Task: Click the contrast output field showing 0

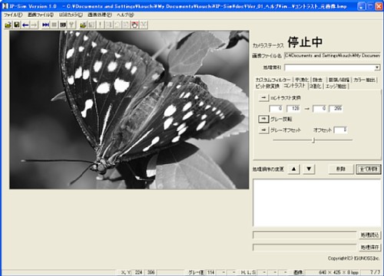Action: 319,109
